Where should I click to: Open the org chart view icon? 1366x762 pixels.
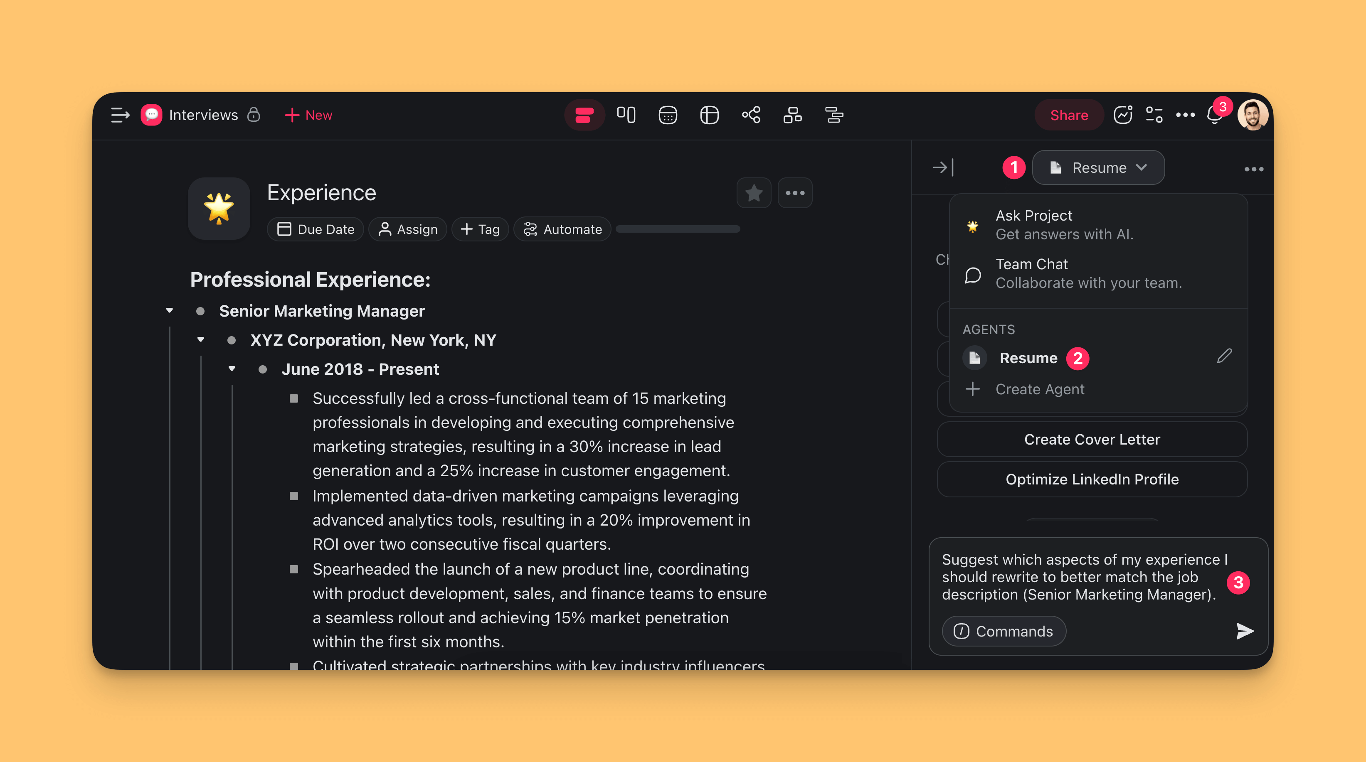(x=792, y=115)
